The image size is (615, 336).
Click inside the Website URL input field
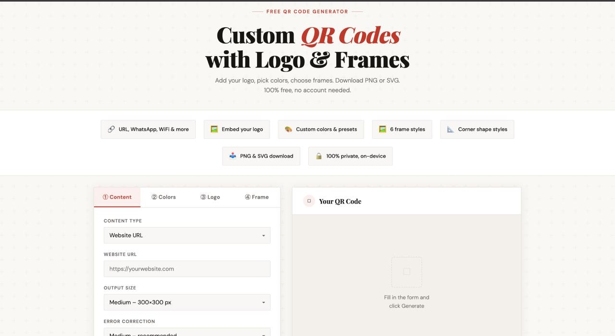(187, 269)
